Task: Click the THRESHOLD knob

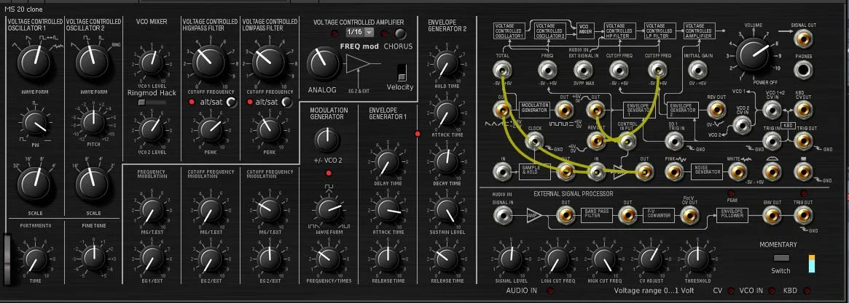Action: pos(698,259)
